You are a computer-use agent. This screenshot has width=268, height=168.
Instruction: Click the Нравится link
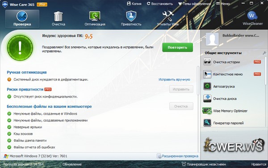pos(259,164)
